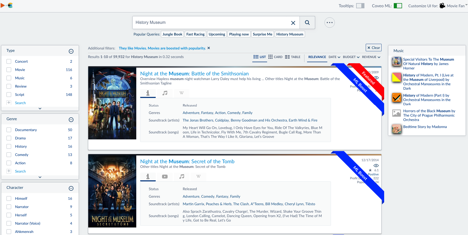Check the Comedy genre filter
Image resolution: width=468 pixels, height=235 pixels.
9,155
